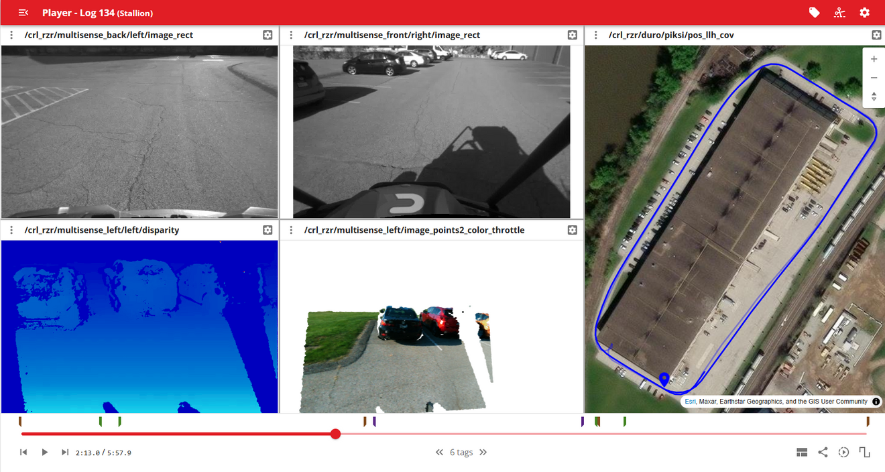Viewport: 885px width, 472px height.
Task: Open playback speed control
Action: tap(843, 453)
